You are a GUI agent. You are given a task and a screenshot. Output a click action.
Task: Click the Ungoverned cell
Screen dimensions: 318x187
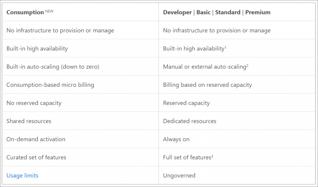(179, 176)
